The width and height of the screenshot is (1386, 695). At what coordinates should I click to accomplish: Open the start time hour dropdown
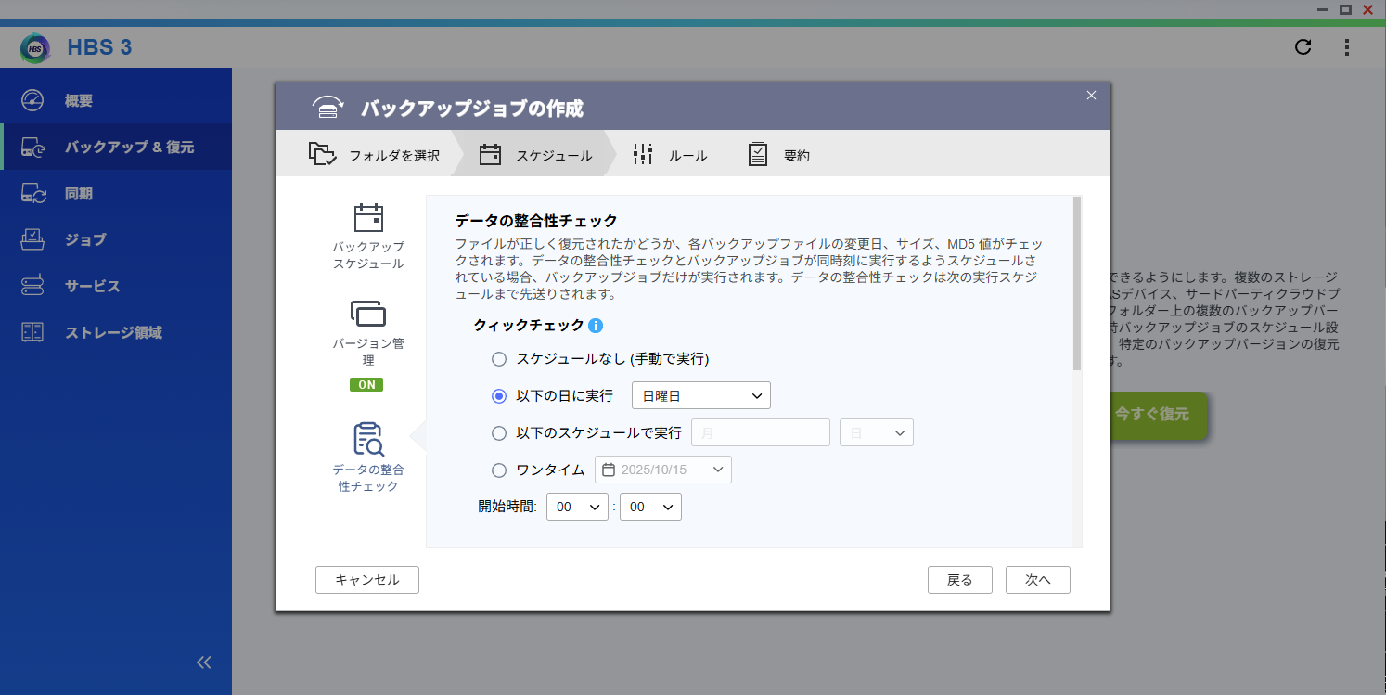pos(577,507)
